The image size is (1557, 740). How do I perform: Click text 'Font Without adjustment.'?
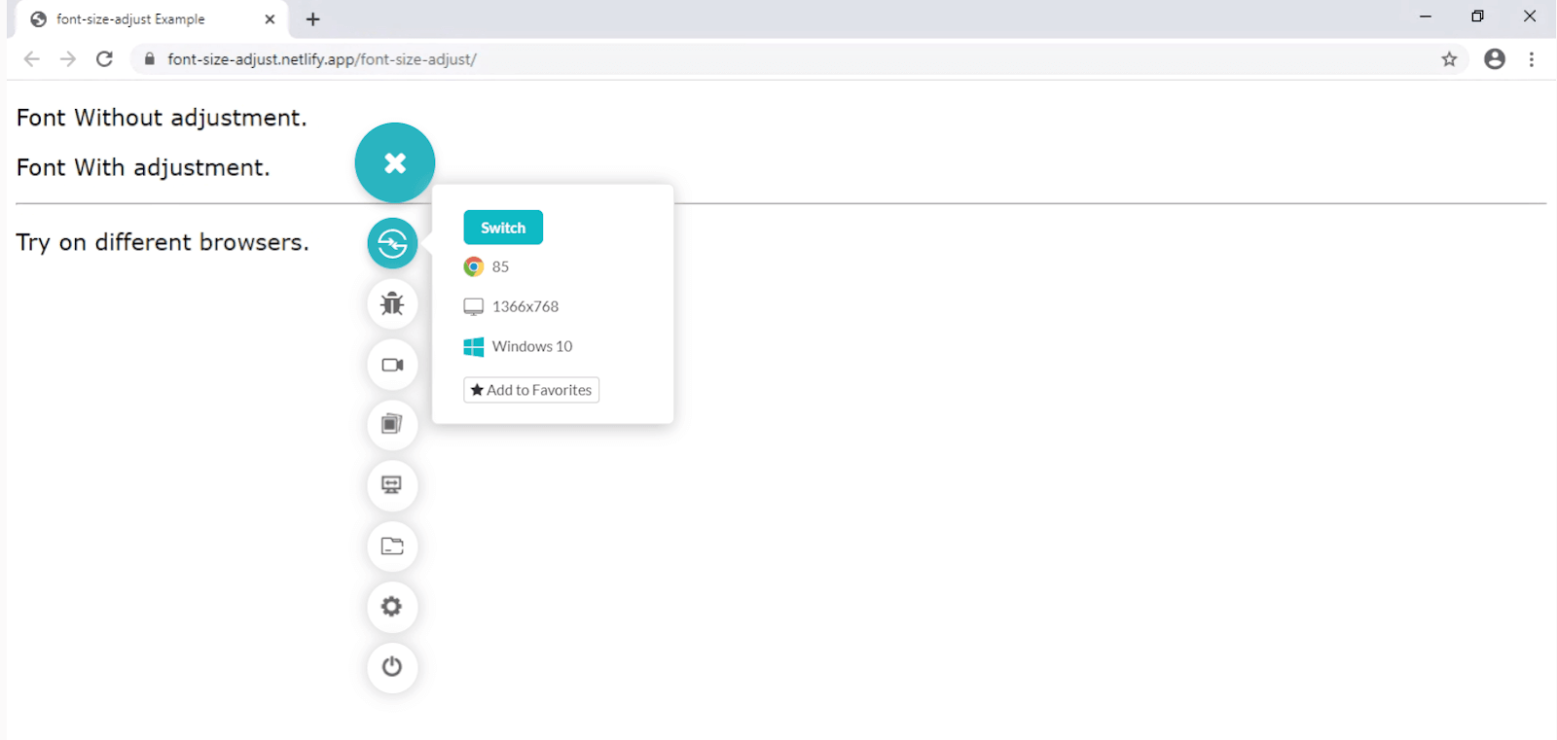162,118
